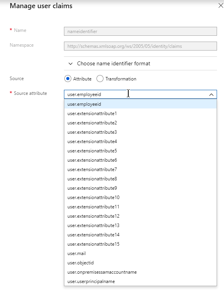Close the Manage user claims panel
224x290 pixels.
coord(221,5)
